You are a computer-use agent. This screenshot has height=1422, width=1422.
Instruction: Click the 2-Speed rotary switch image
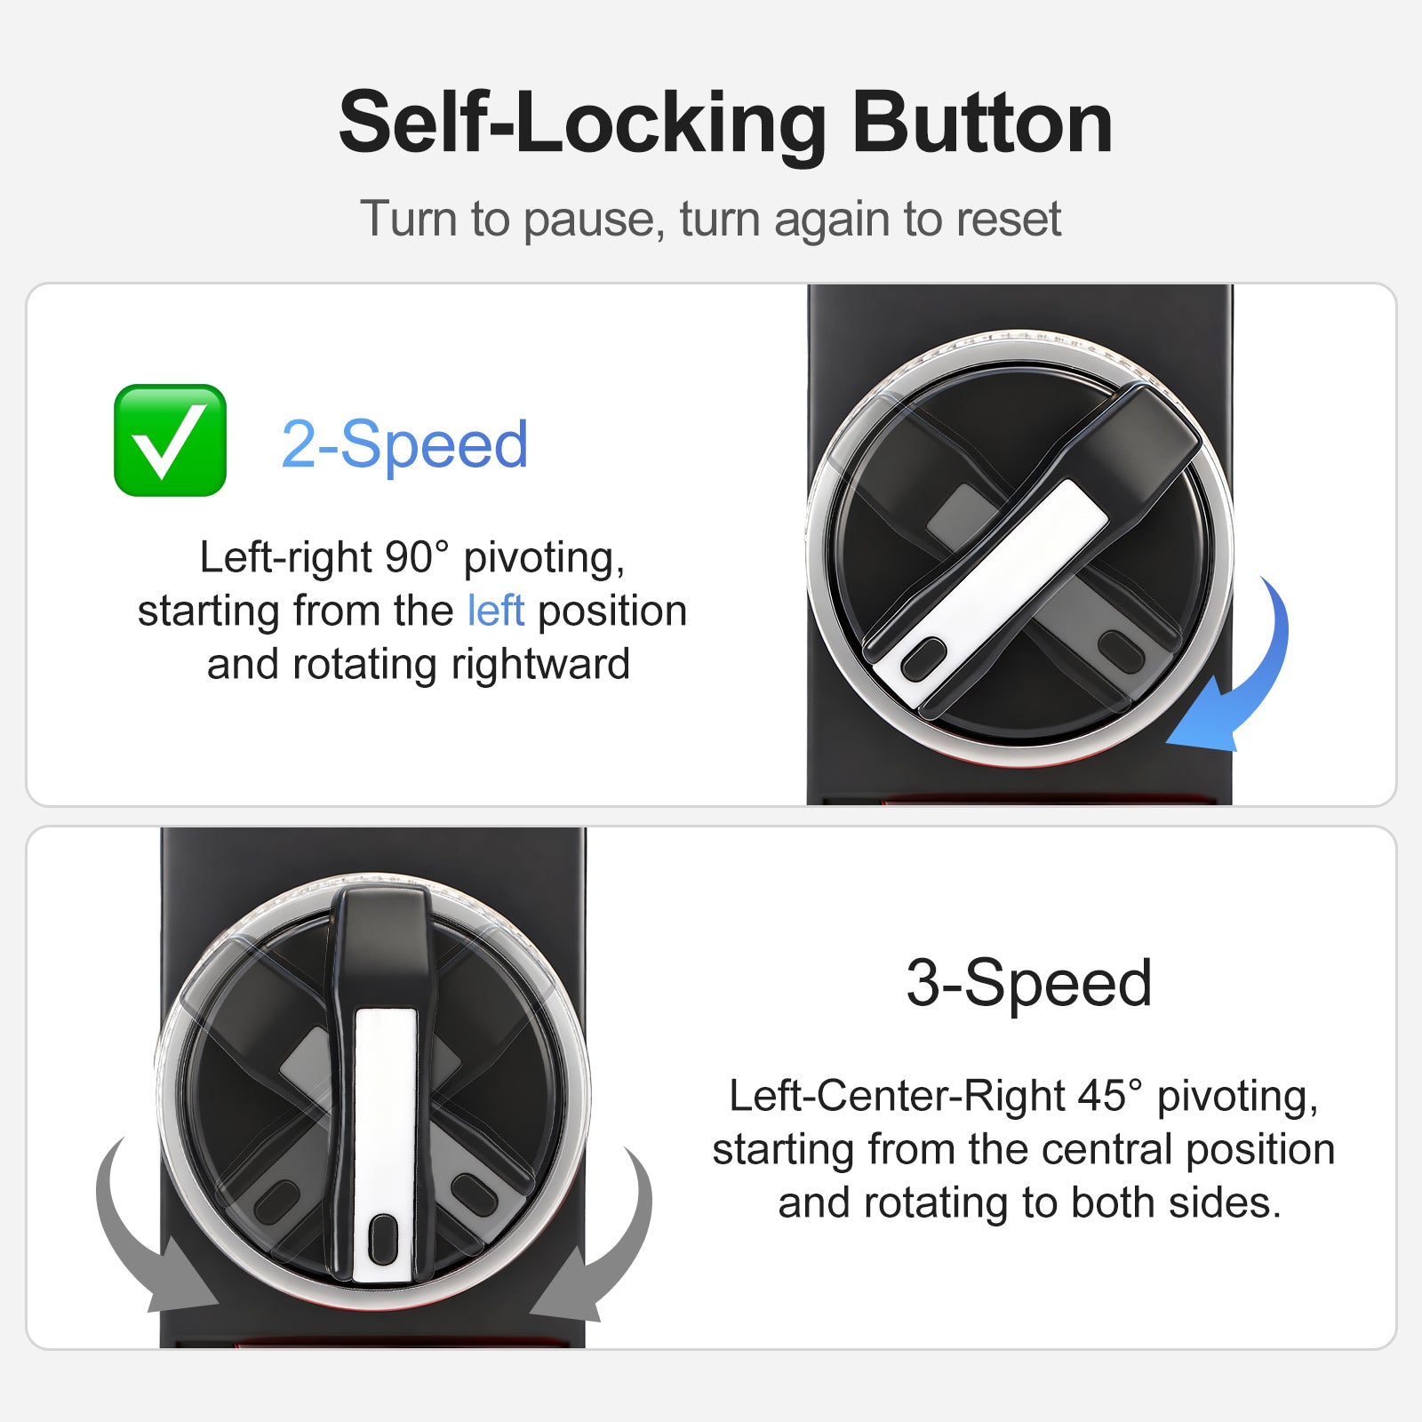click(x=1019, y=545)
